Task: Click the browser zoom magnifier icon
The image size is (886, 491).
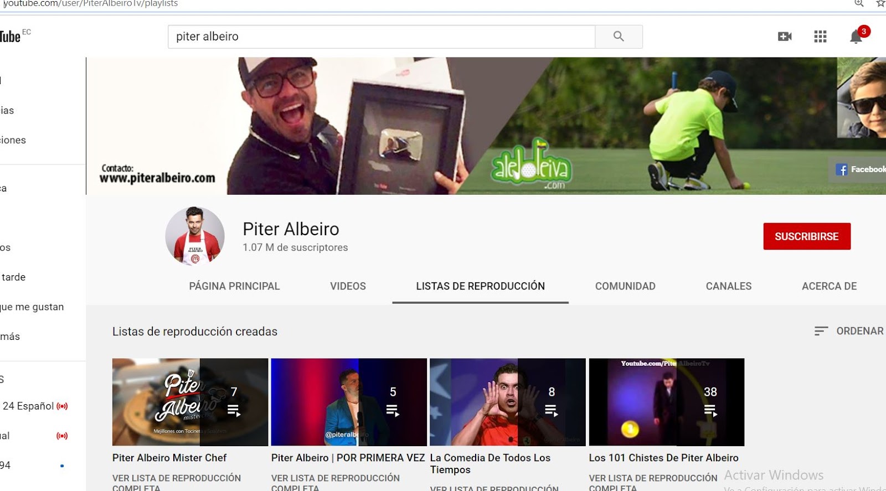Action: click(x=859, y=3)
